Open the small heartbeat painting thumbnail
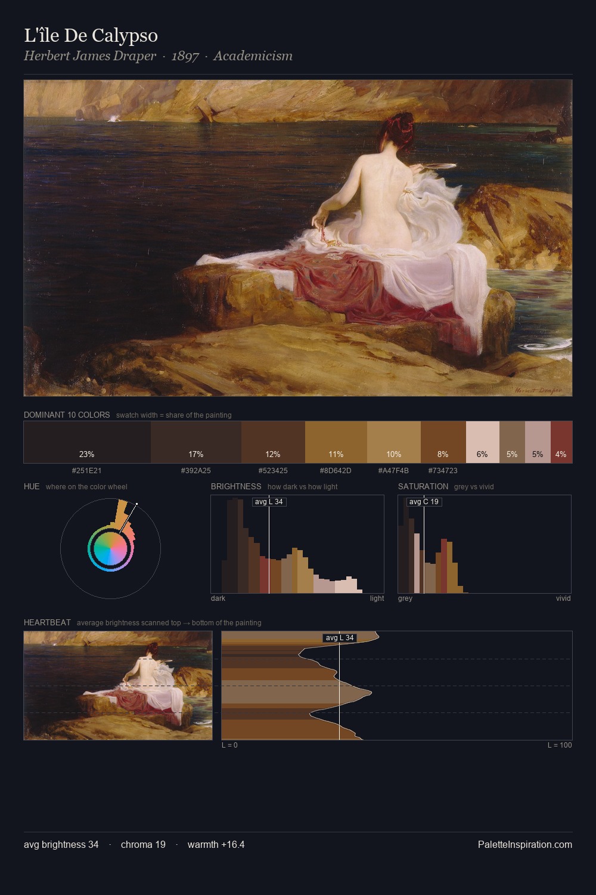The width and height of the screenshot is (596, 895). (118, 686)
